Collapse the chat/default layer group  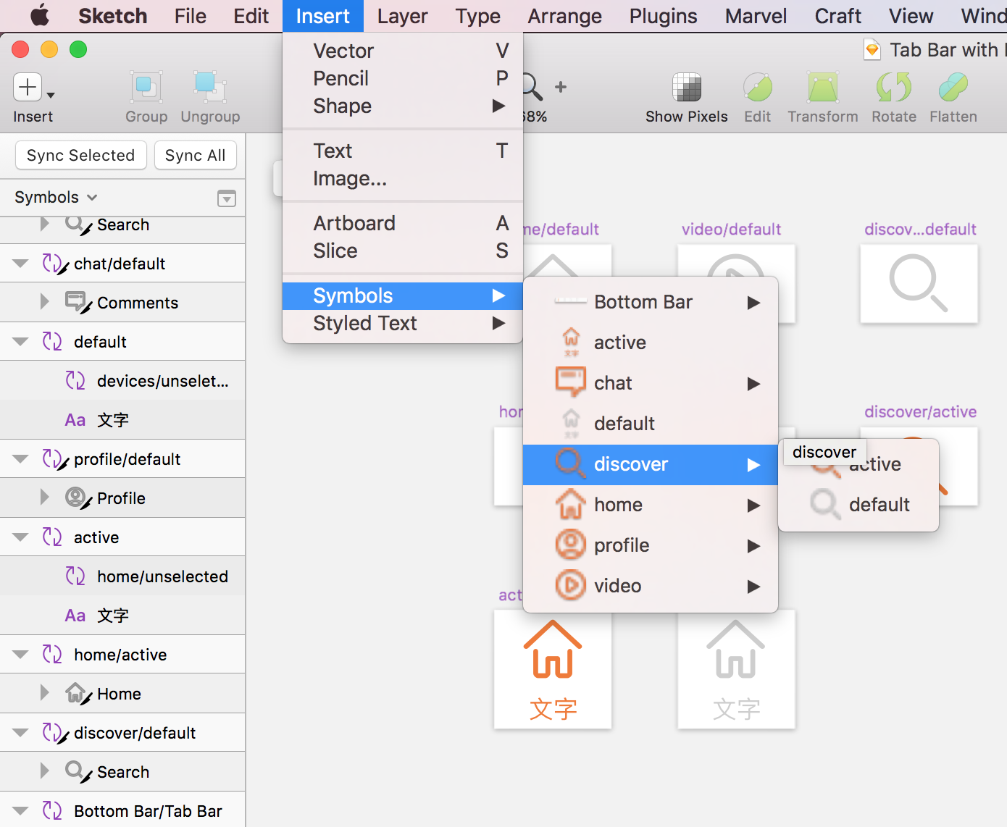tap(20, 264)
